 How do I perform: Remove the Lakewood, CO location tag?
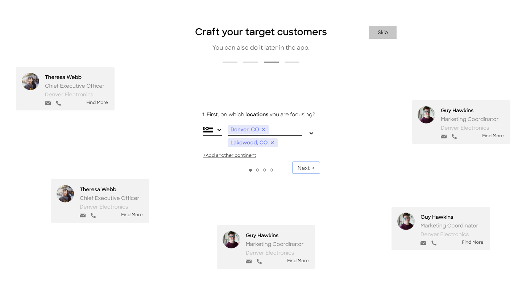(272, 143)
